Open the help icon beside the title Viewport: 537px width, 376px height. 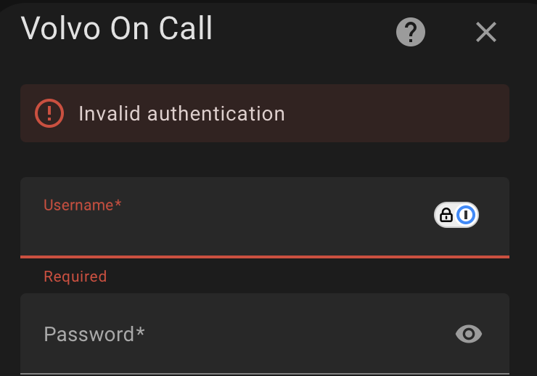pos(411,32)
